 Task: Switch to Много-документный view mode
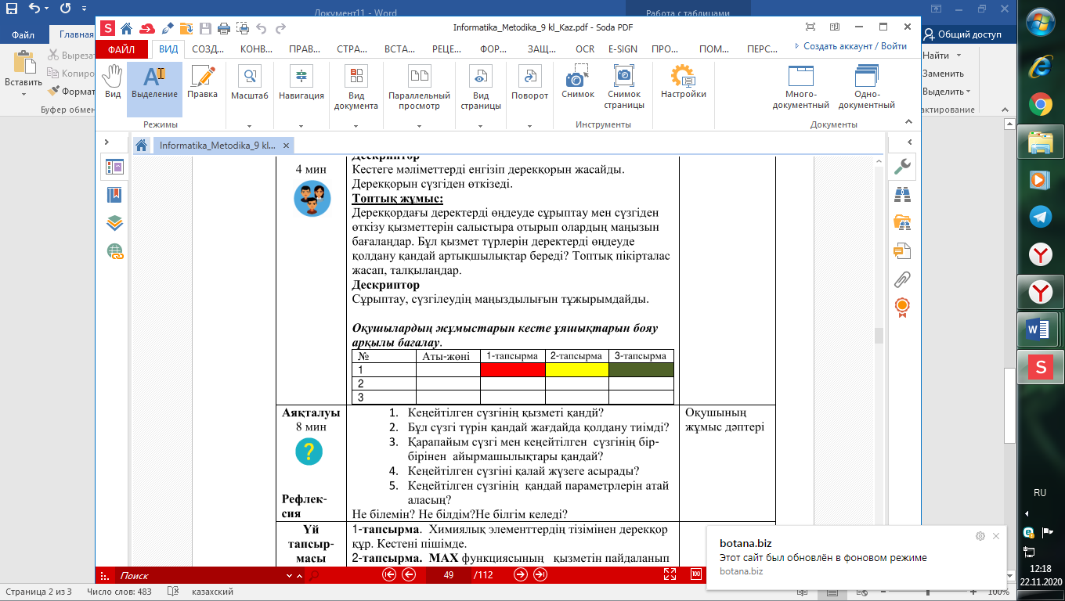(800, 88)
